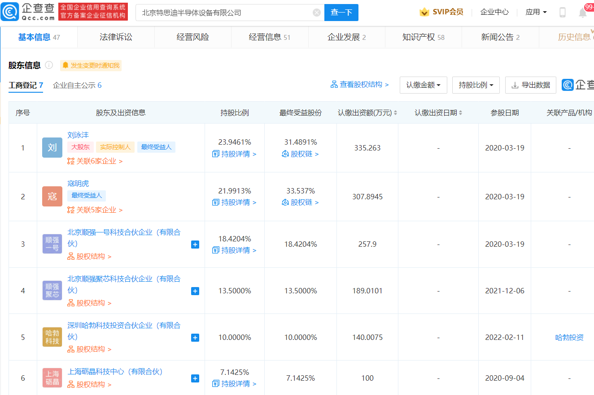
Task: Open 哈勃投资 related product link
Action: tap(569, 338)
